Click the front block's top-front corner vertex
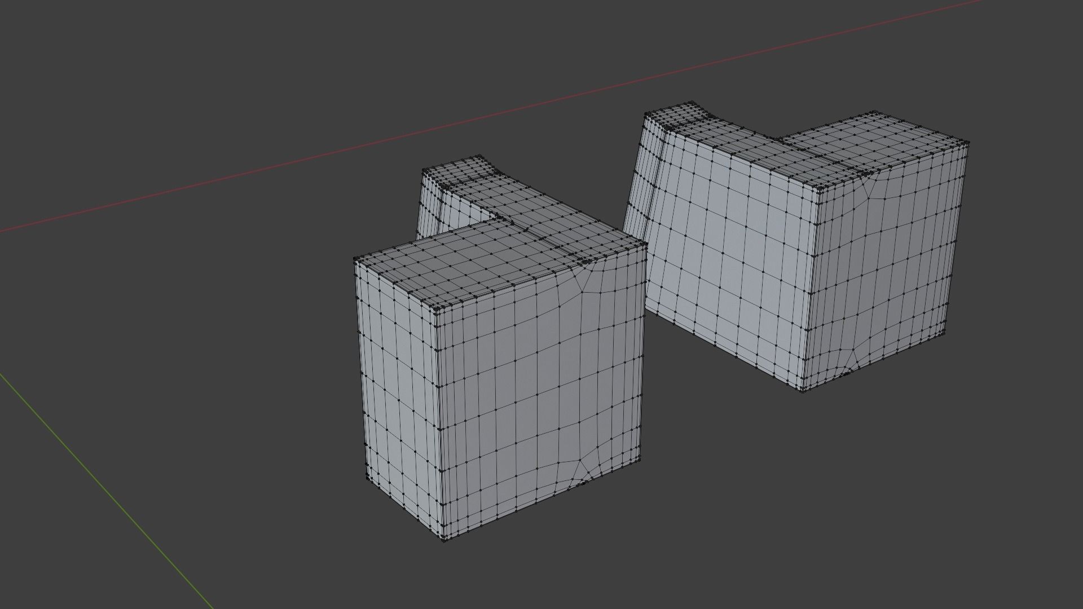Screen dimensions: 1083x609 tap(437, 308)
